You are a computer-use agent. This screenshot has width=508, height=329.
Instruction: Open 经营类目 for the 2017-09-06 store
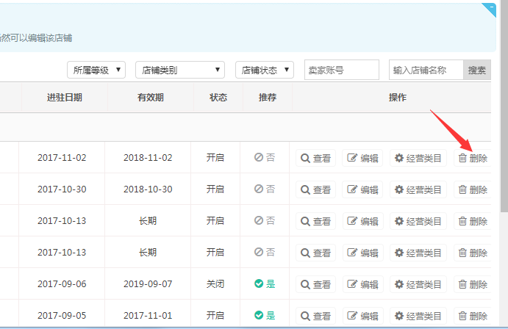click(x=418, y=284)
